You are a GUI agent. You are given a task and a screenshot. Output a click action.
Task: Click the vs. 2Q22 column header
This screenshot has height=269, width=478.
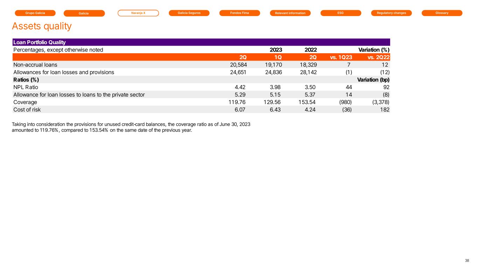tap(379, 57)
